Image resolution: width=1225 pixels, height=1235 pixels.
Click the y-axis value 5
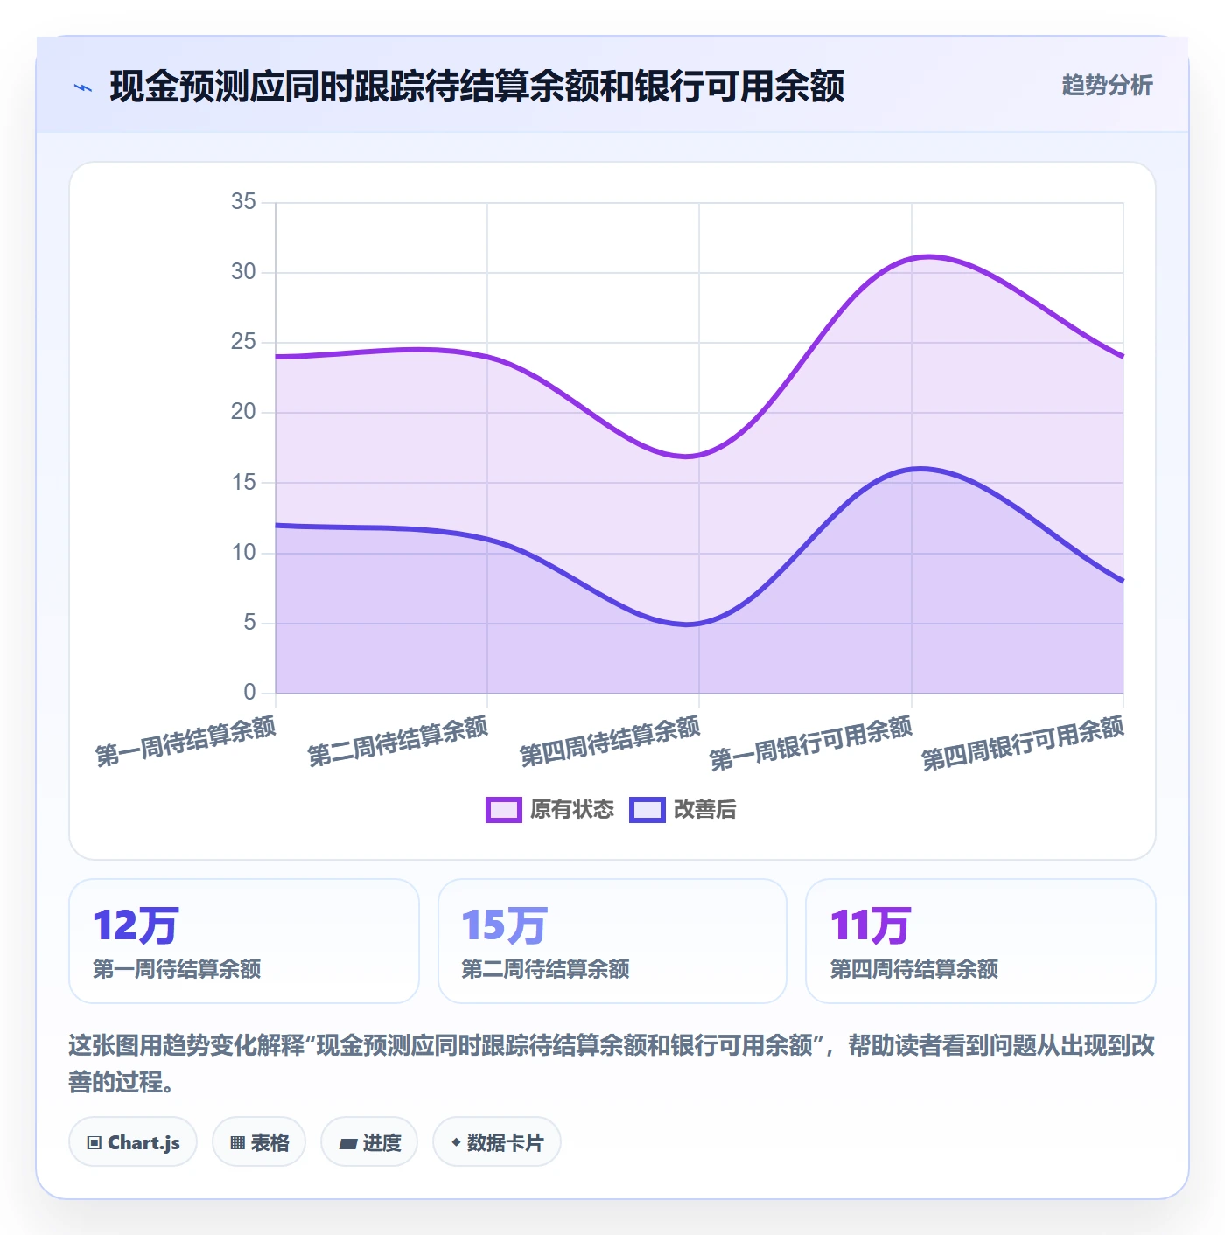point(249,623)
